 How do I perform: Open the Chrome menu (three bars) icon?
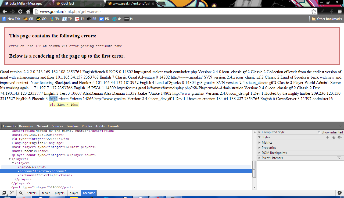(x=340, y=12)
